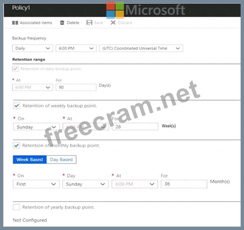Uncheck Retention of monthly backup point
Image resolution: width=244 pixels, height=230 pixels.
(17, 145)
